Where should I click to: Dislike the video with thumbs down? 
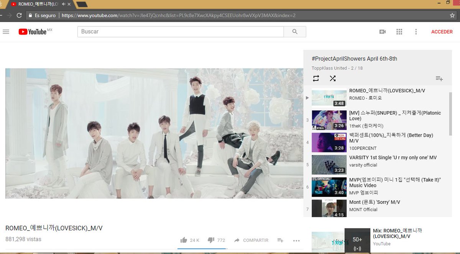(211, 240)
